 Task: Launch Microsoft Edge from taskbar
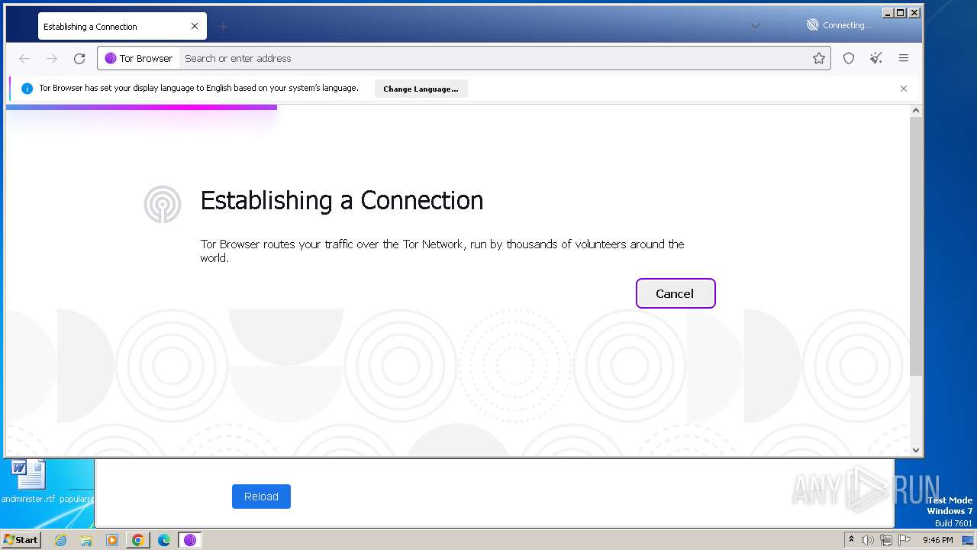pyautogui.click(x=163, y=540)
